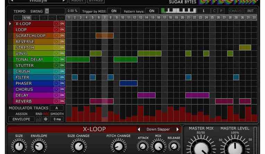Image resolution: width=265 pixels, height=154 pixels.
Task: Open the Modulator Tracks A selector
Action: click(57, 108)
